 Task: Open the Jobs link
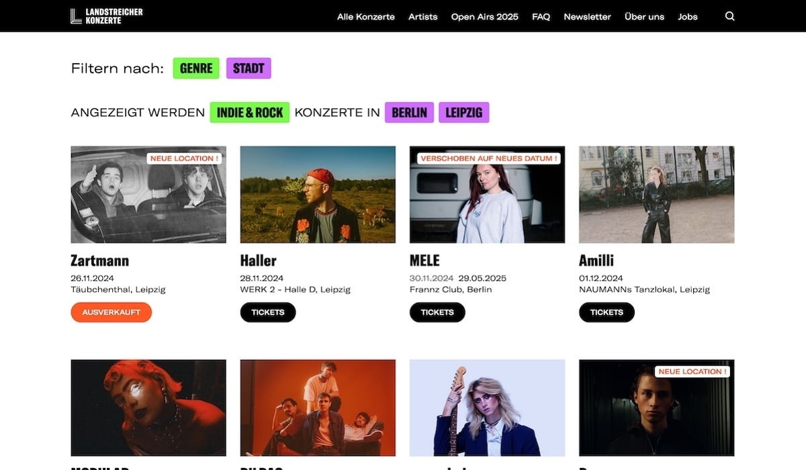click(688, 17)
